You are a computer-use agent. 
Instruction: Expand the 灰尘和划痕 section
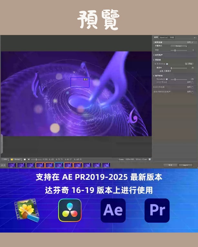[154, 87]
